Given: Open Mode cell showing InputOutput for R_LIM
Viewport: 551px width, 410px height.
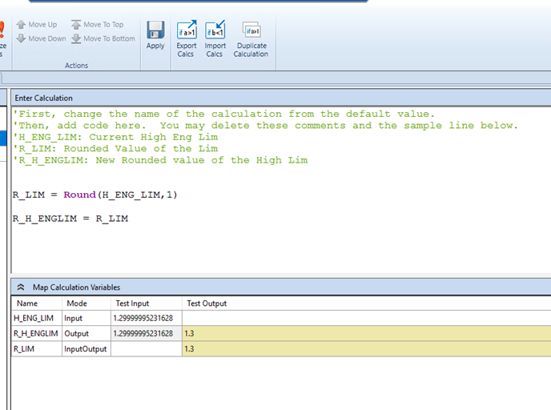Looking at the screenshot, I should click(x=85, y=349).
